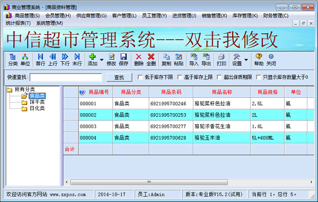Go to previous row with 上行
This screenshot has height=202, width=318.
click(52, 60)
